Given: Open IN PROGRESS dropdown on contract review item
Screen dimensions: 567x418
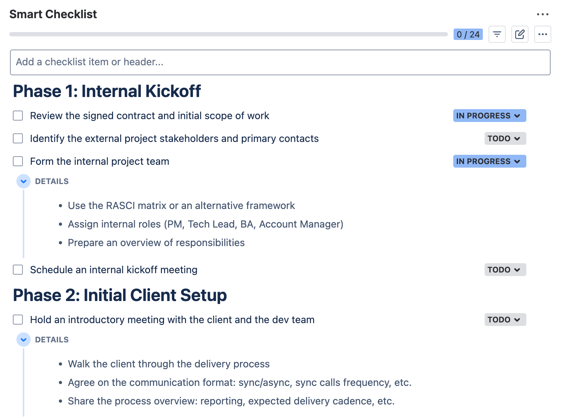Looking at the screenshot, I should point(489,116).
